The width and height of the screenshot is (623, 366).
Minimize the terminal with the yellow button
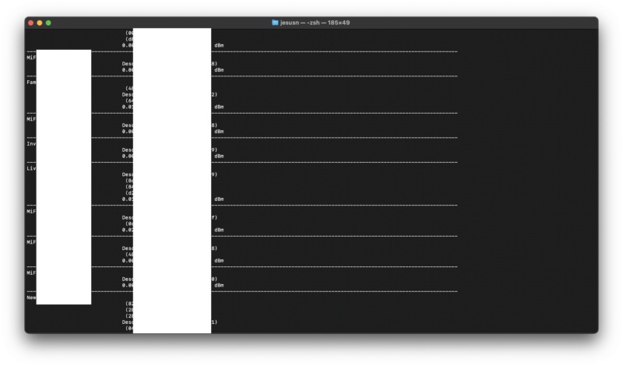pyautogui.click(x=39, y=23)
